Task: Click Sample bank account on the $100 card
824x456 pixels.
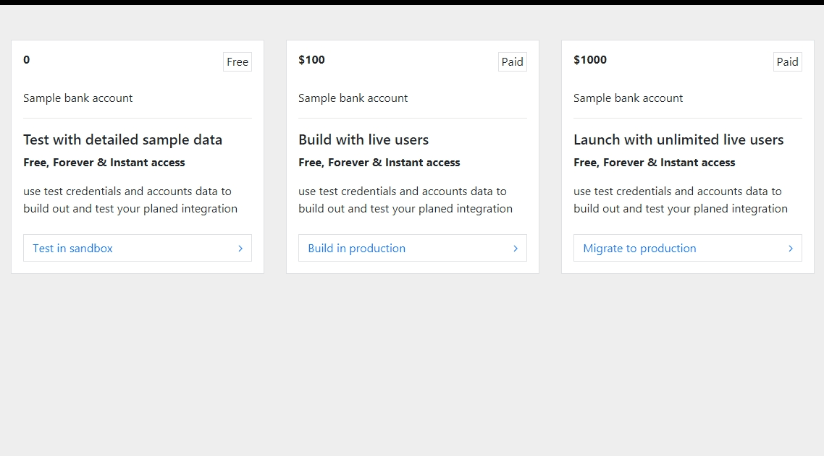Action: coord(353,98)
